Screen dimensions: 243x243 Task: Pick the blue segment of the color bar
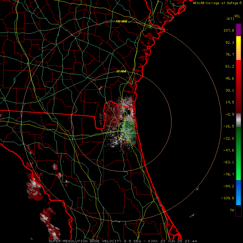click(x=238, y=193)
